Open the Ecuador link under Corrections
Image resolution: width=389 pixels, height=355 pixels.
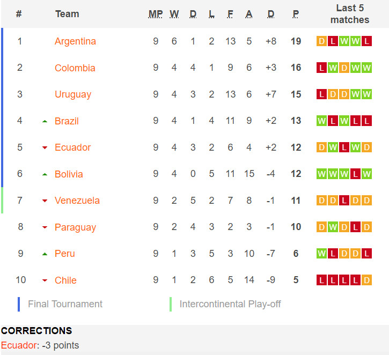19,345
